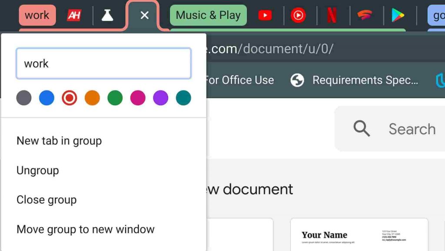Open the YouTube Music tab
Image resolution: width=445 pixels, height=251 pixels.
tap(298, 15)
